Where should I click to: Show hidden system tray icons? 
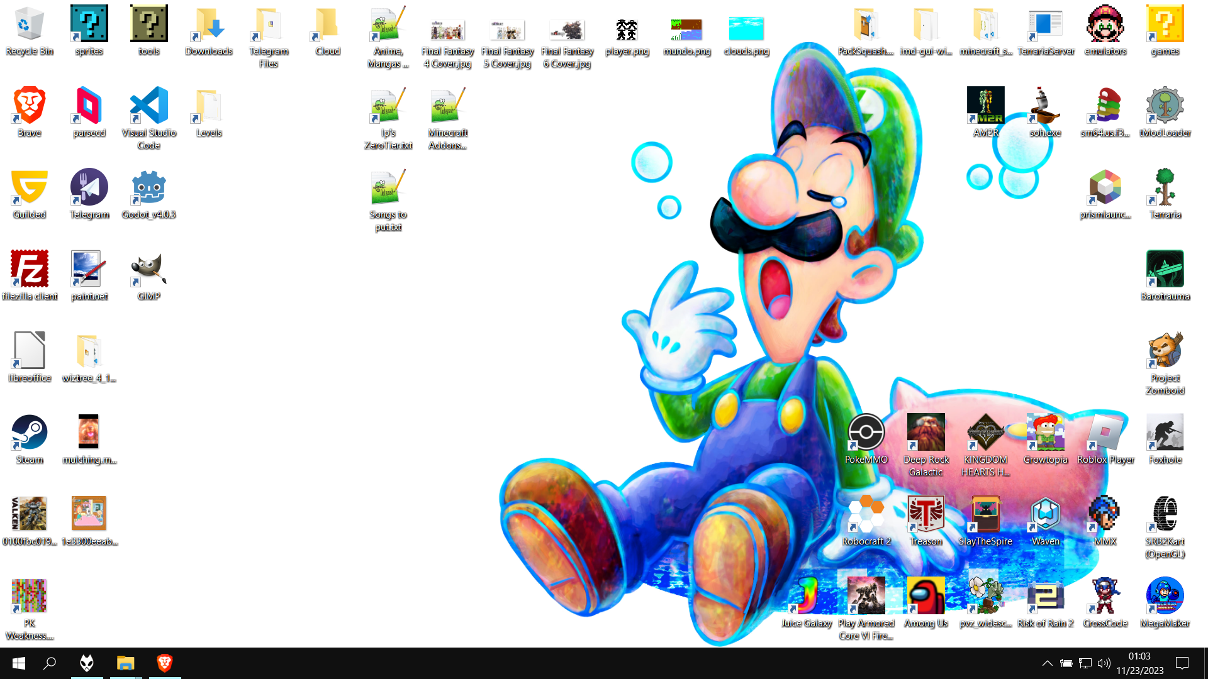(x=1047, y=663)
